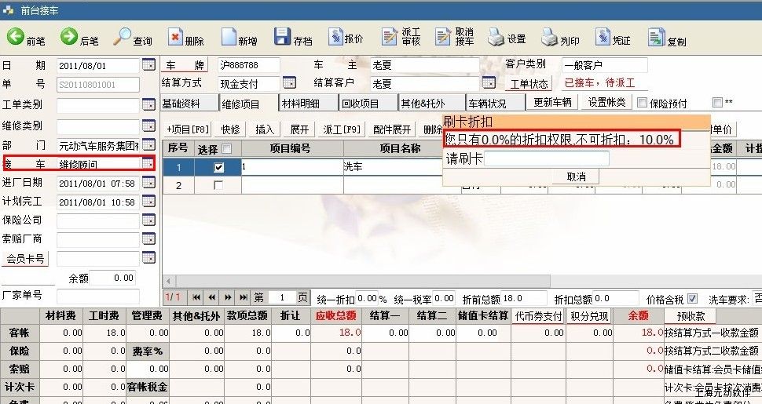The height and width of the screenshot is (404, 762).
Task: Click the 复制 copy toolbar icon
Action: (656, 37)
